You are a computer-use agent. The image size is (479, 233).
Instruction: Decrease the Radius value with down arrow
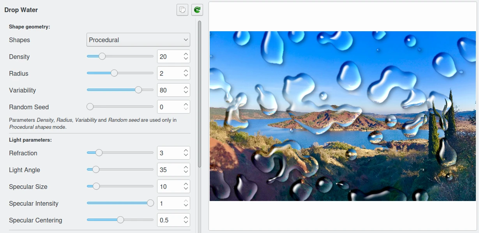(x=186, y=76)
